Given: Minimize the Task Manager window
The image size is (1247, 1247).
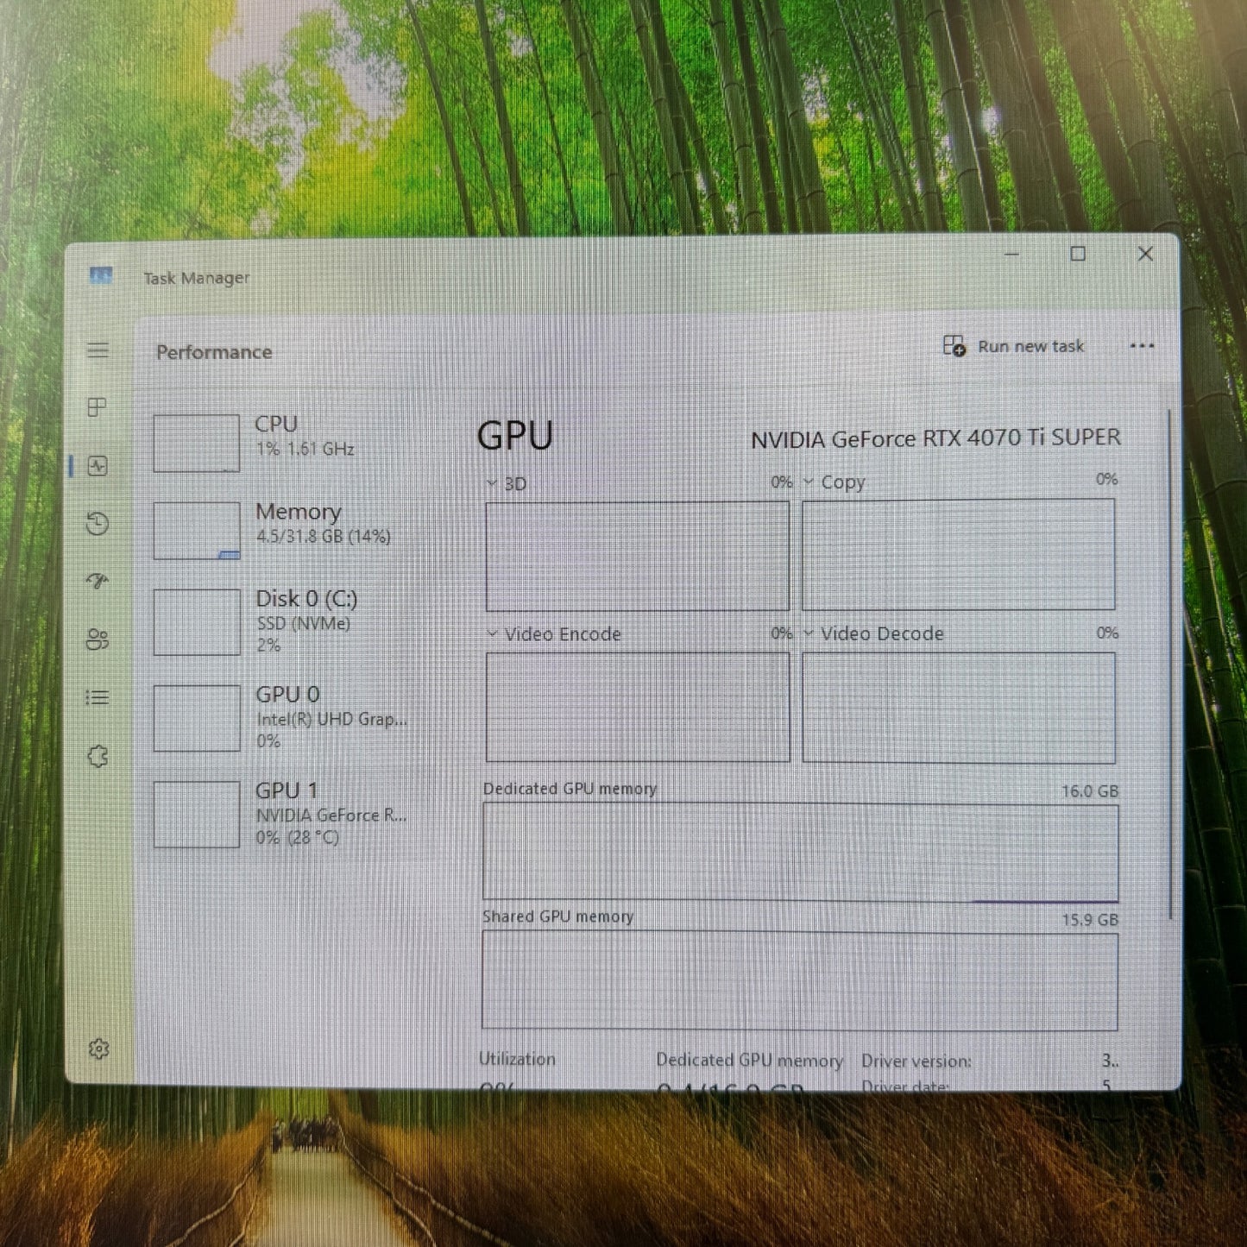Looking at the screenshot, I should coord(1012,255).
